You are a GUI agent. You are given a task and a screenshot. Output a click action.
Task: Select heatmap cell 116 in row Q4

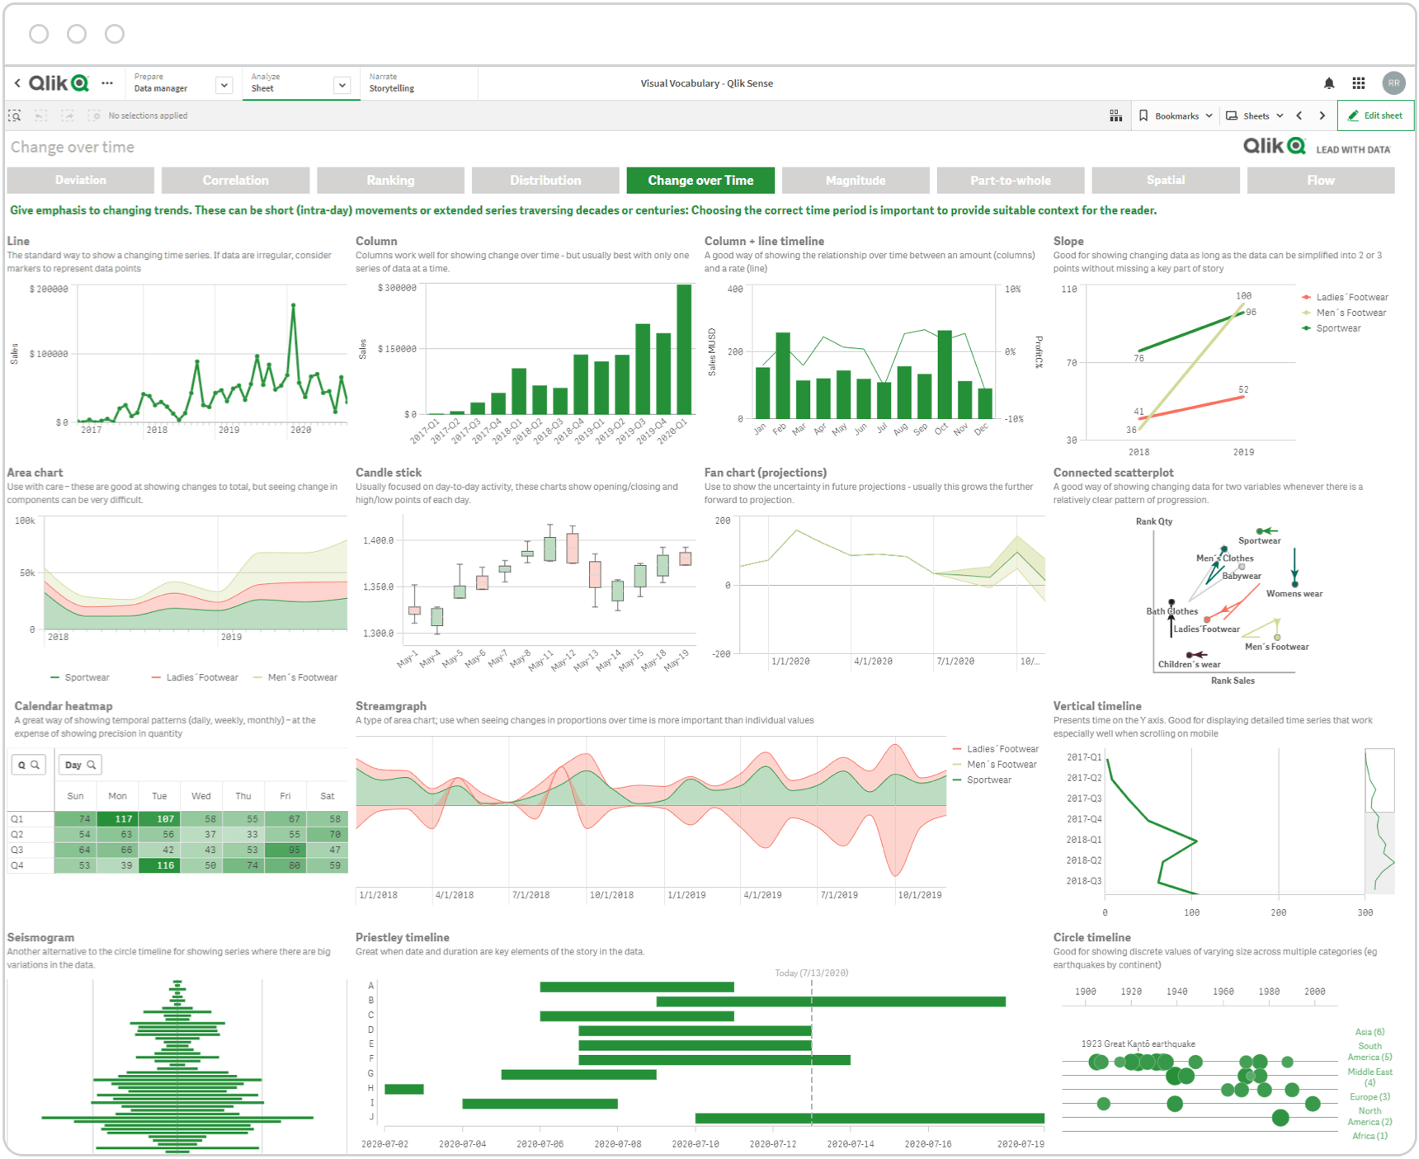click(x=159, y=865)
